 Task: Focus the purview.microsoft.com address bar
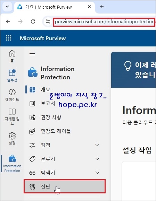point(104,22)
